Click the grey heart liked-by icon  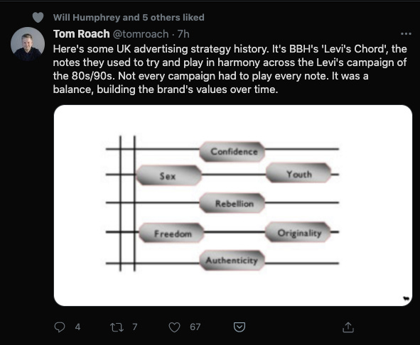(38, 18)
